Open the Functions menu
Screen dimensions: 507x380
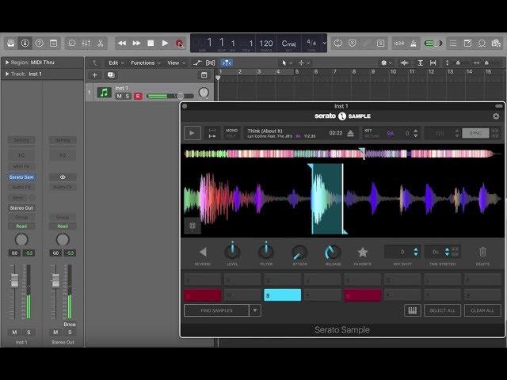click(x=146, y=63)
